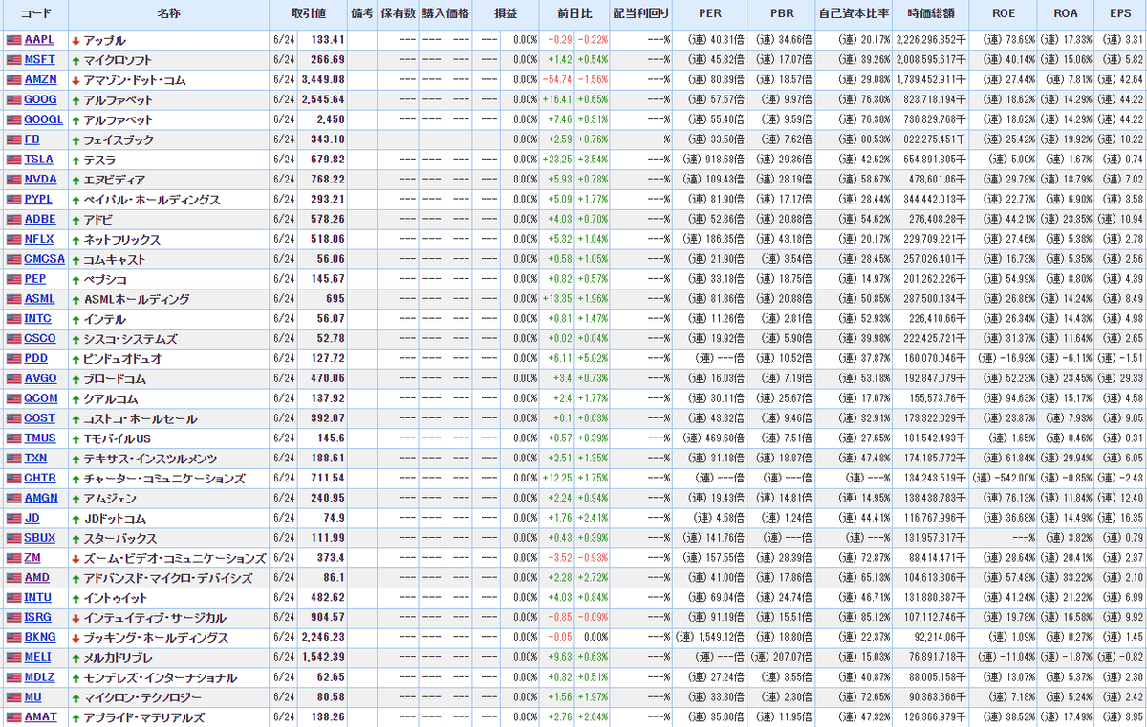Click the PER column header
Screen dimensions: 1147x727
tap(710, 15)
